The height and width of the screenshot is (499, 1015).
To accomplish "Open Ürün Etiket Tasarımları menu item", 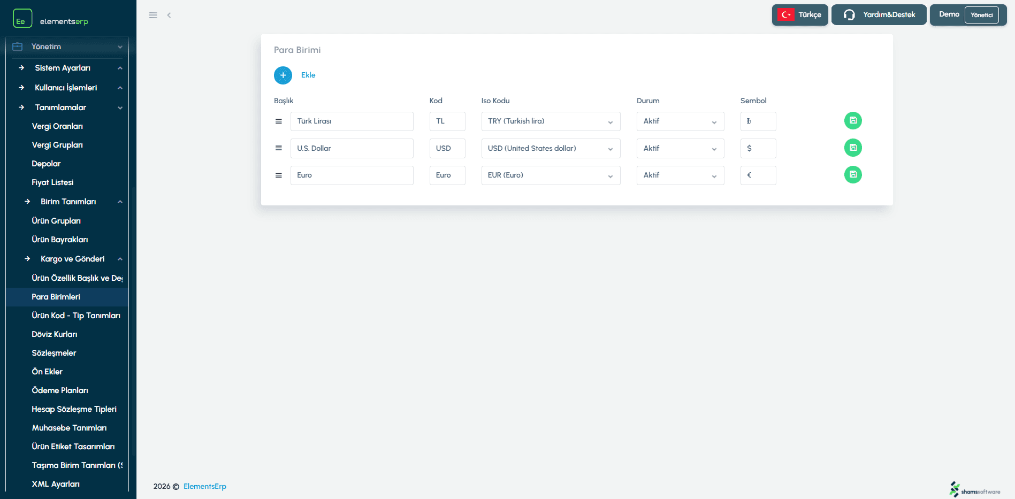I will point(73,447).
